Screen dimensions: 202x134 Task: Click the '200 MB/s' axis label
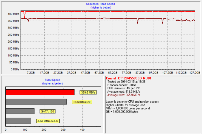[x=13, y=42]
